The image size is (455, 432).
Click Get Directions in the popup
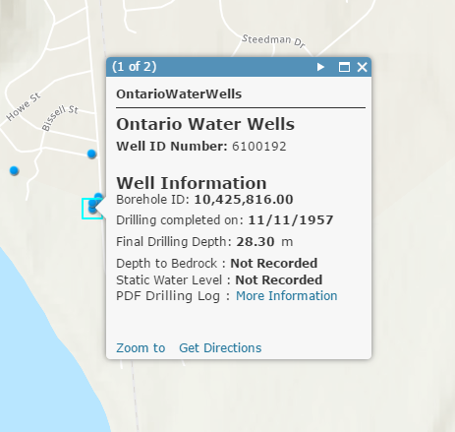coord(220,347)
